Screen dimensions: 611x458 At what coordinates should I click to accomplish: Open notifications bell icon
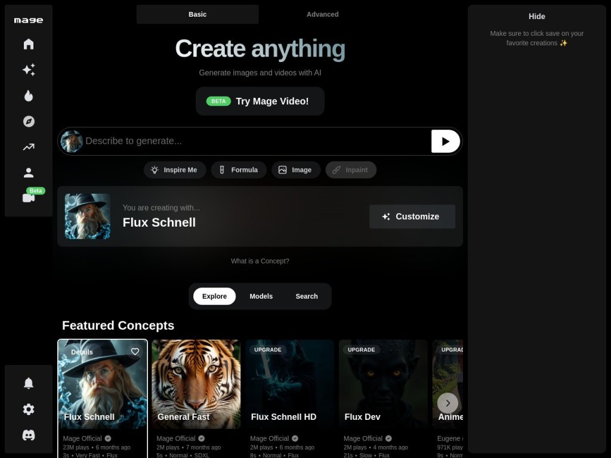(29, 383)
